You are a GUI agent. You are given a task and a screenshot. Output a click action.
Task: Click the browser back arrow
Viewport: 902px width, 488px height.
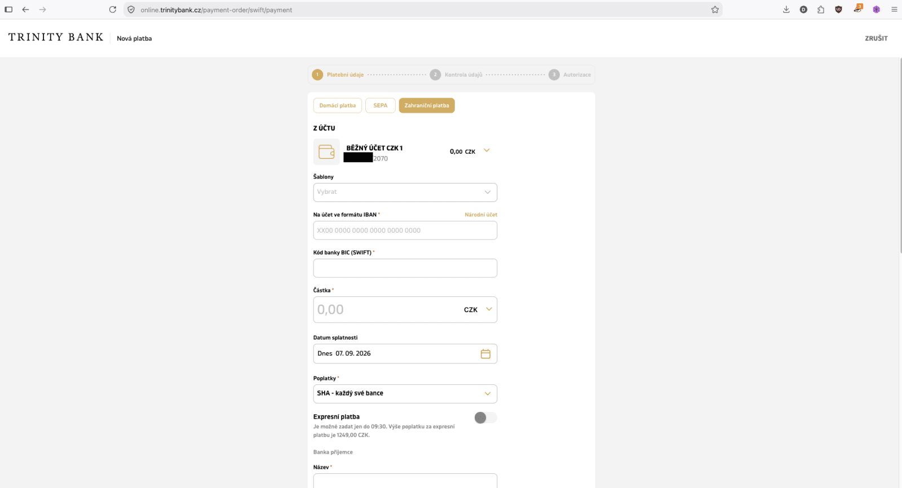click(25, 10)
